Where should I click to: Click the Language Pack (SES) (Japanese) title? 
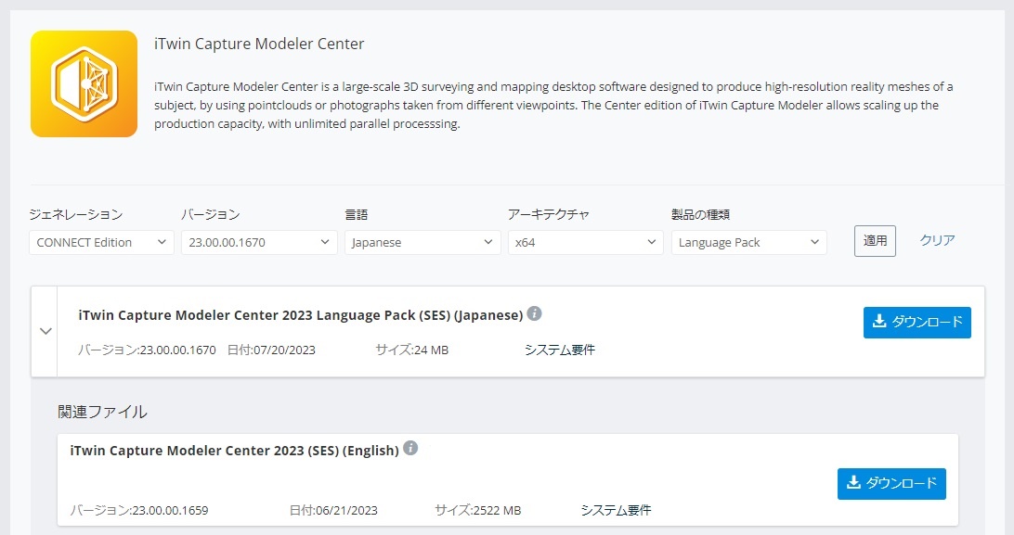(301, 315)
